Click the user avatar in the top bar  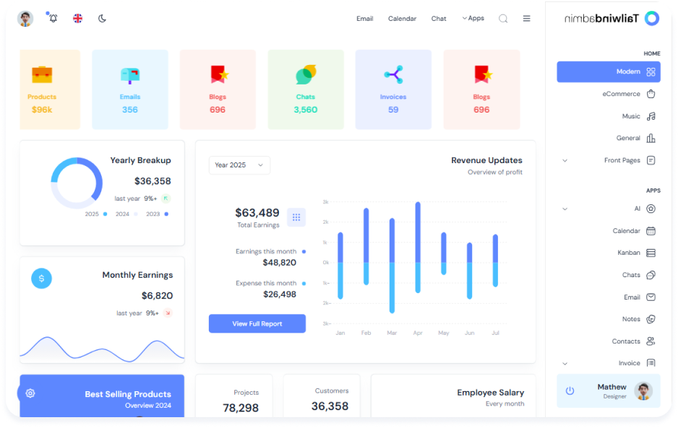pos(25,19)
